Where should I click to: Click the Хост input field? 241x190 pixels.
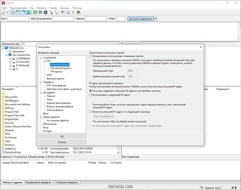coord(18,19)
